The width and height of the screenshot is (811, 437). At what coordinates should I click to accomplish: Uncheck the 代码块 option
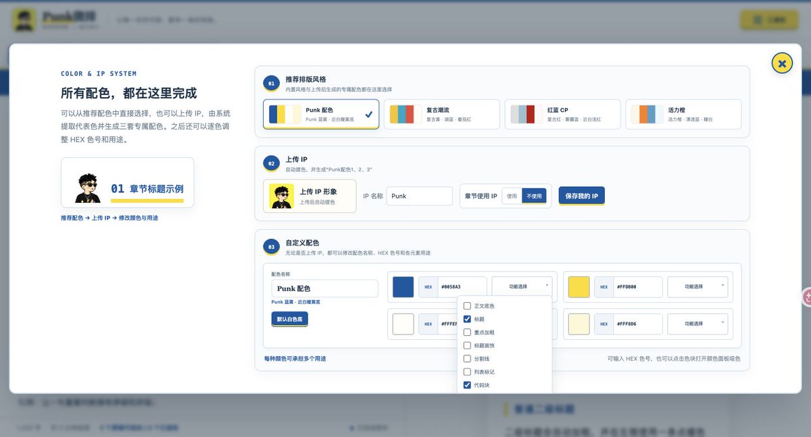point(467,385)
